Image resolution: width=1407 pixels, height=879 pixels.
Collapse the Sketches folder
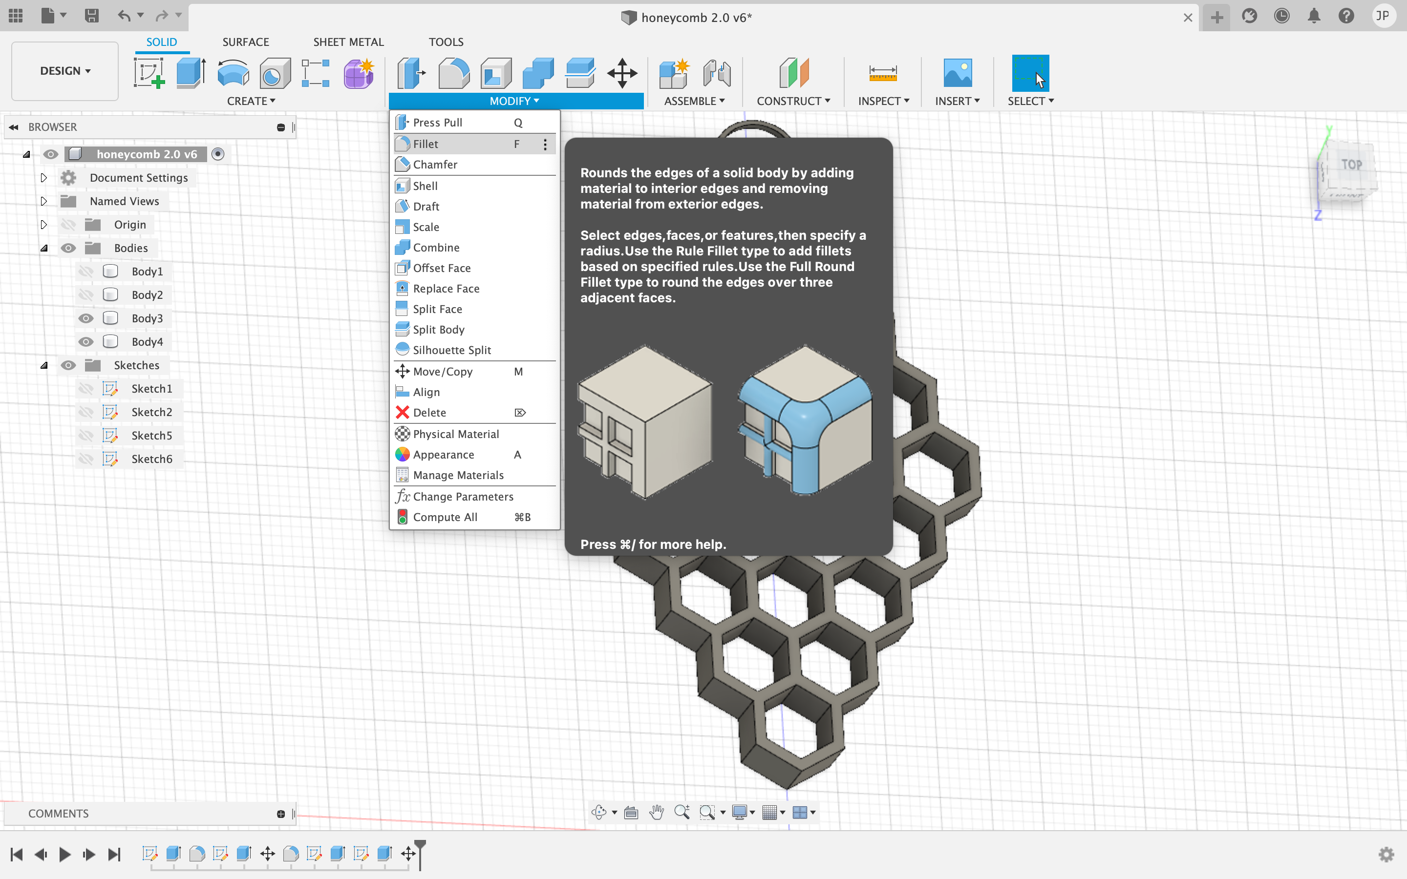pos(43,365)
